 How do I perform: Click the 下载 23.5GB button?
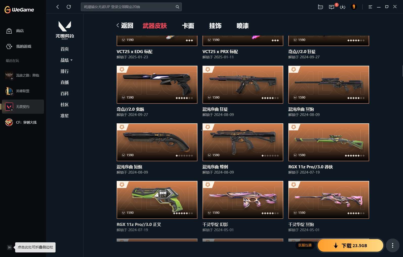coord(350,245)
